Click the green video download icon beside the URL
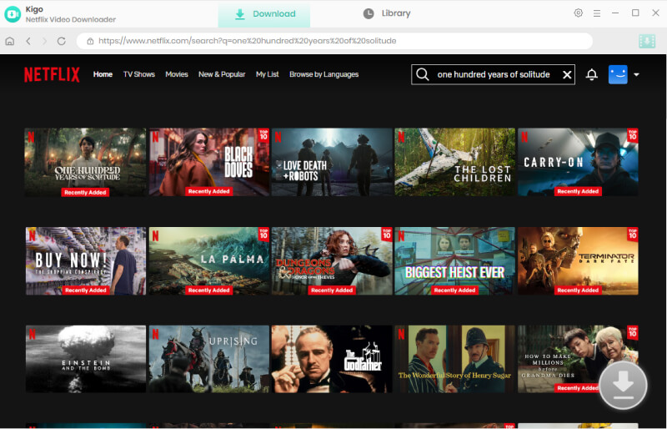The height and width of the screenshot is (429, 667). click(647, 42)
